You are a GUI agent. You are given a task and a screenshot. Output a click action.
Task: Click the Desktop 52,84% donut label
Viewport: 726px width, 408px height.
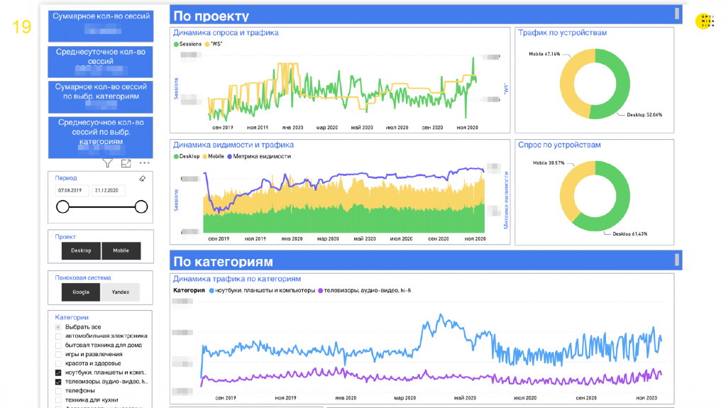point(644,115)
